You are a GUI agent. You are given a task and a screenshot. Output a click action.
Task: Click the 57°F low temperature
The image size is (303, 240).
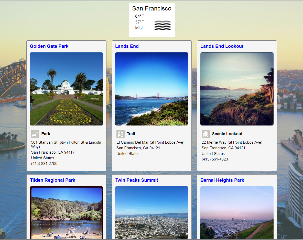tap(139, 22)
